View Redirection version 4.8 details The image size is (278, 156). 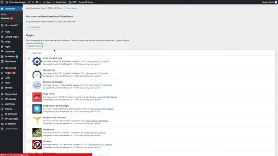tap(95, 133)
